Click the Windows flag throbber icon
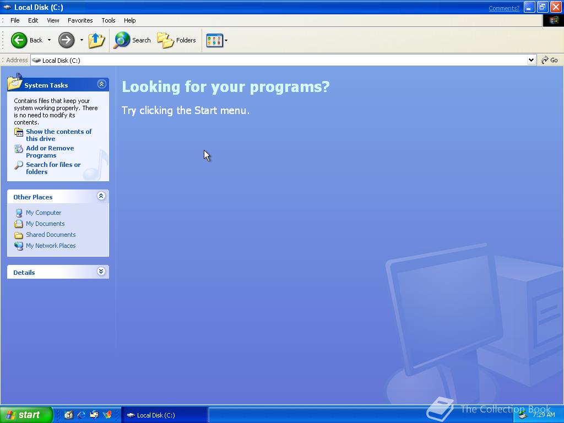 pos(553,20)
